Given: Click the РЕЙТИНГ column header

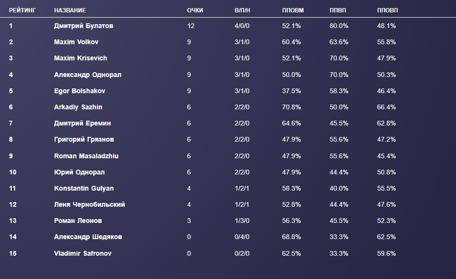Looking at the screenshot, I should [22, 10].
